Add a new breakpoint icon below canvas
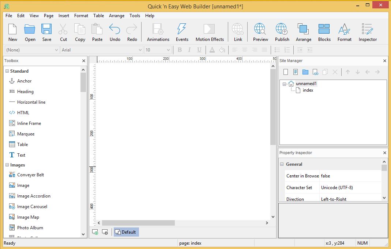Image resolution: width=391 pixels, height=249 pixels. 95,232
